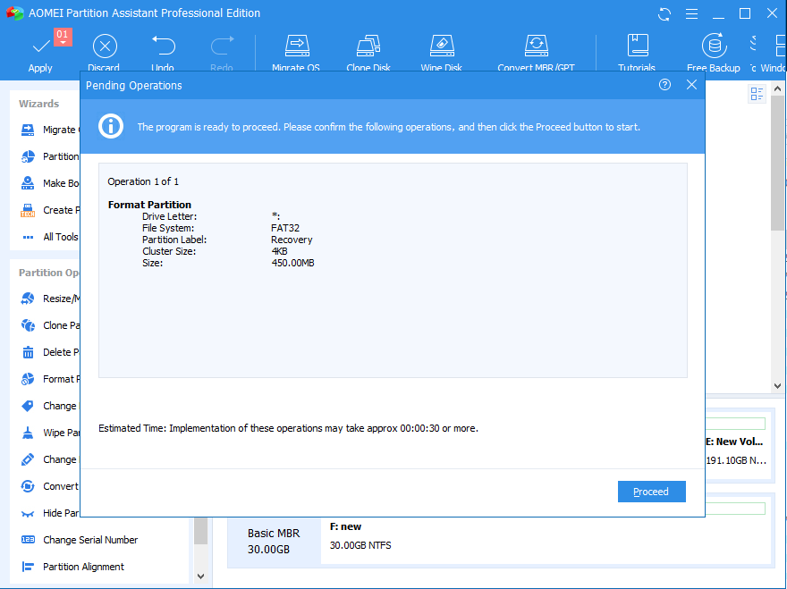Open All Tools in the Wizards panel
Screen dimensions: 787x589
click(x=60, y=237)
